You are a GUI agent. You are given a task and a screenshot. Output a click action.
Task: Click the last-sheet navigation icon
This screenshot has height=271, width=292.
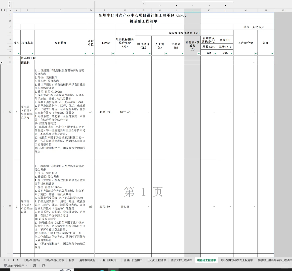click(18, 260)
